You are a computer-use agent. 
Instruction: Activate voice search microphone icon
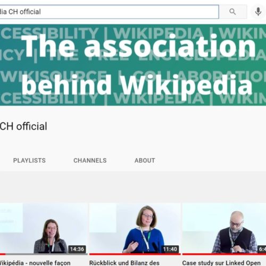coord(258,12)
